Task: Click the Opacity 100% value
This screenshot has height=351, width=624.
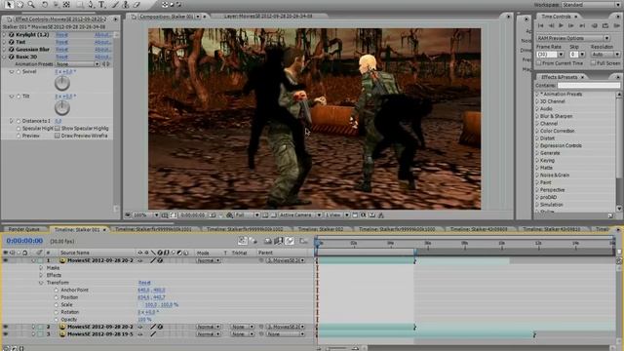Action: (144, 319)
